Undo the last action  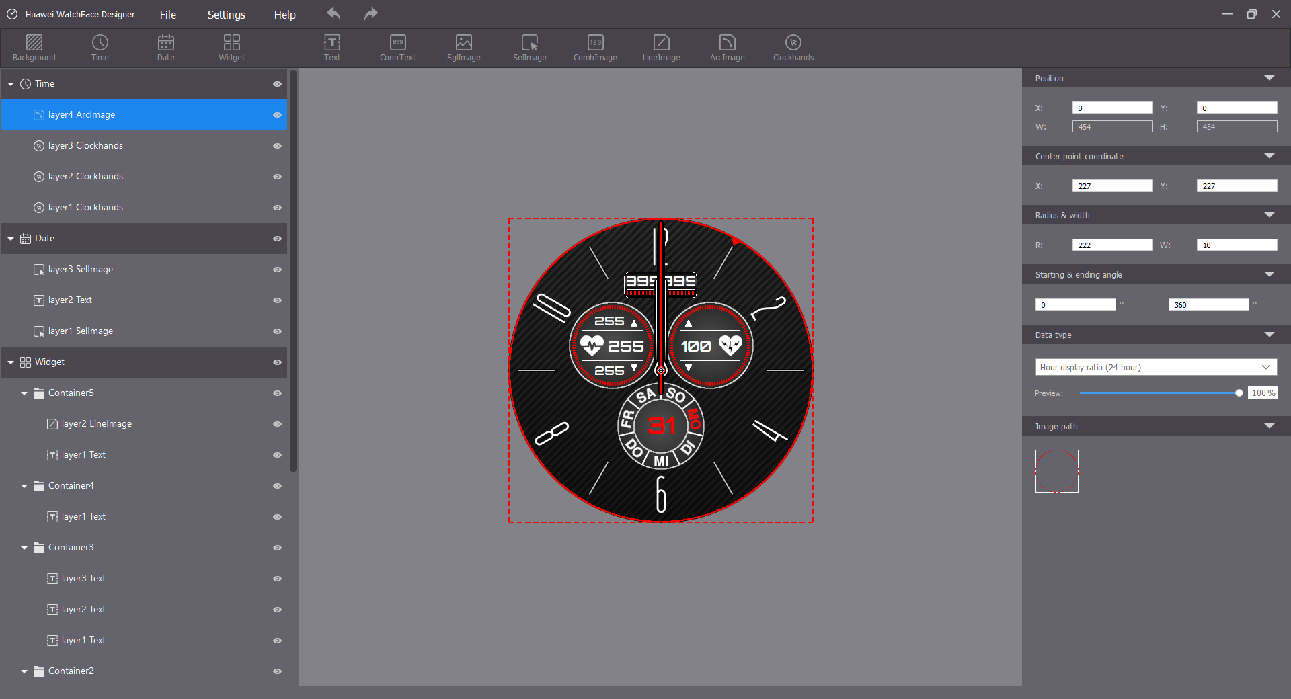[334, 14]
